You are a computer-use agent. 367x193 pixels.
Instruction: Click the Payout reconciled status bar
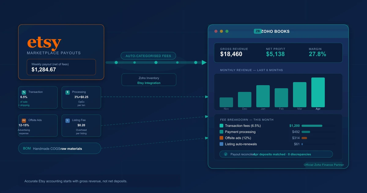pyautogui.click(x=276, y=154)
